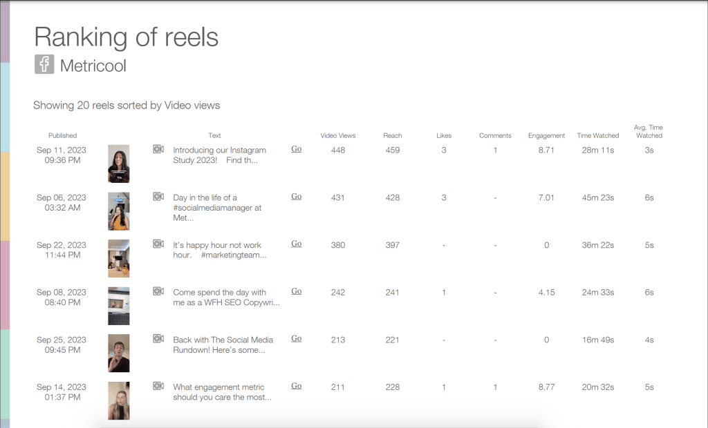Open the Go link for Instagram Study reel
The width and height of the screenshot is (708, 428).
pyautogui.click(x=296, y=149)
